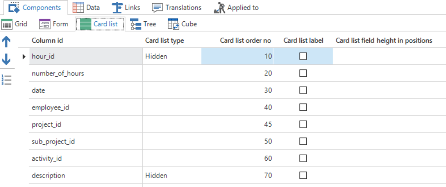Check Card list label for employee_id row
The image size is (446, 187).
[303, 107]
